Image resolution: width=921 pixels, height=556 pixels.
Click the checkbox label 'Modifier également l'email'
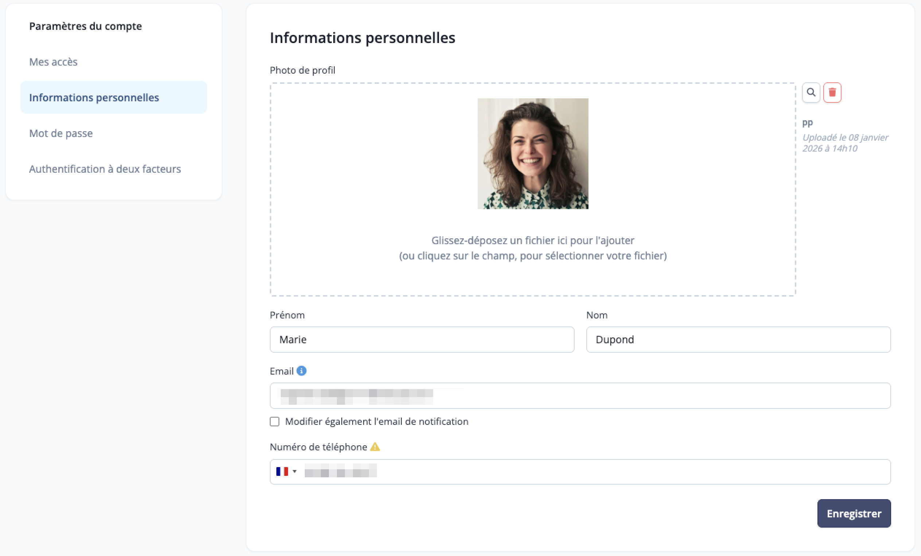(376, 422)
